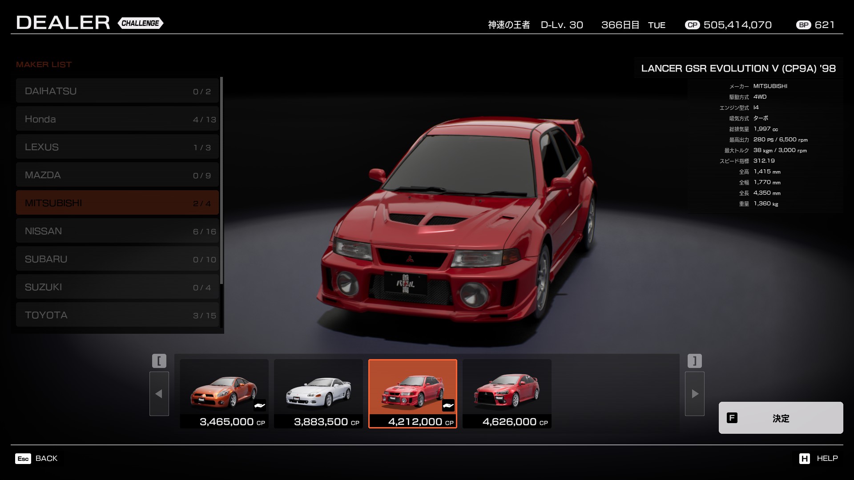The height and width of the screenshot is (480, 854).
Task: Click the CHALLENGE badge next to DEALER
Action: (141, 23)
